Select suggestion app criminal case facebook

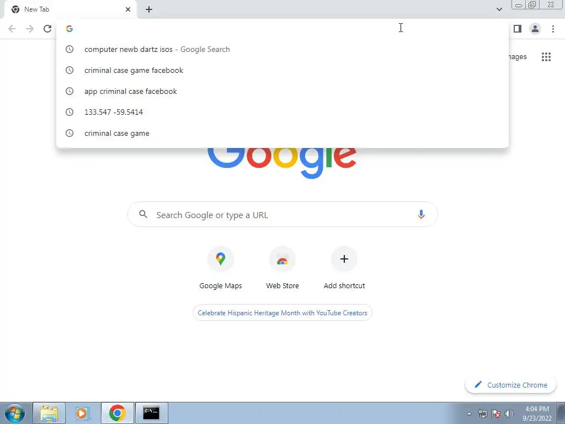(283, 91)
